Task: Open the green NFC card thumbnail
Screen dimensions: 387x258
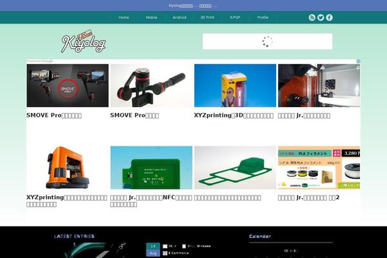Action: point(152,168)
